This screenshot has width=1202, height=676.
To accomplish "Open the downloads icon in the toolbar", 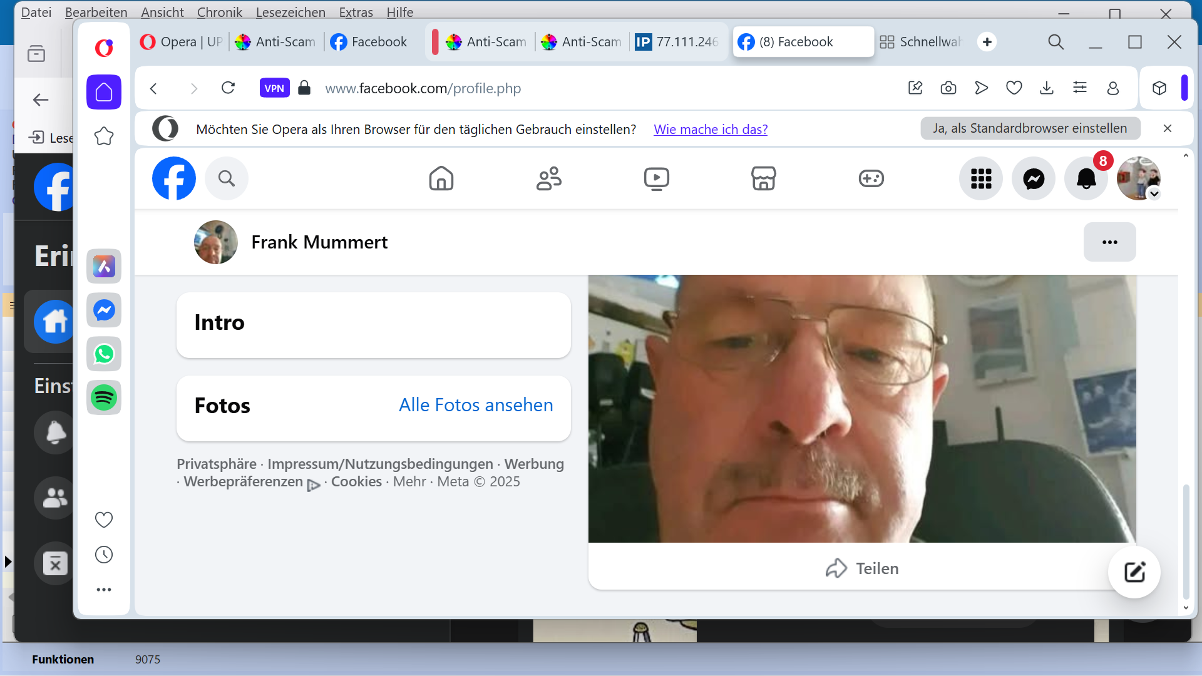I will pos(1047,88).
